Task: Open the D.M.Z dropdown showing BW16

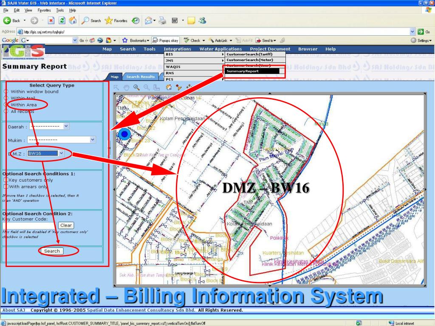Action: pyautogui.click(x=45, y=153)
